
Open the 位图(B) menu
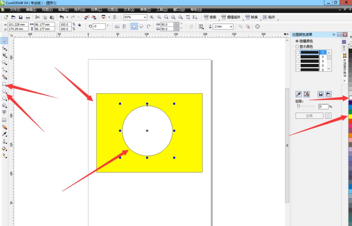point(113,9)
